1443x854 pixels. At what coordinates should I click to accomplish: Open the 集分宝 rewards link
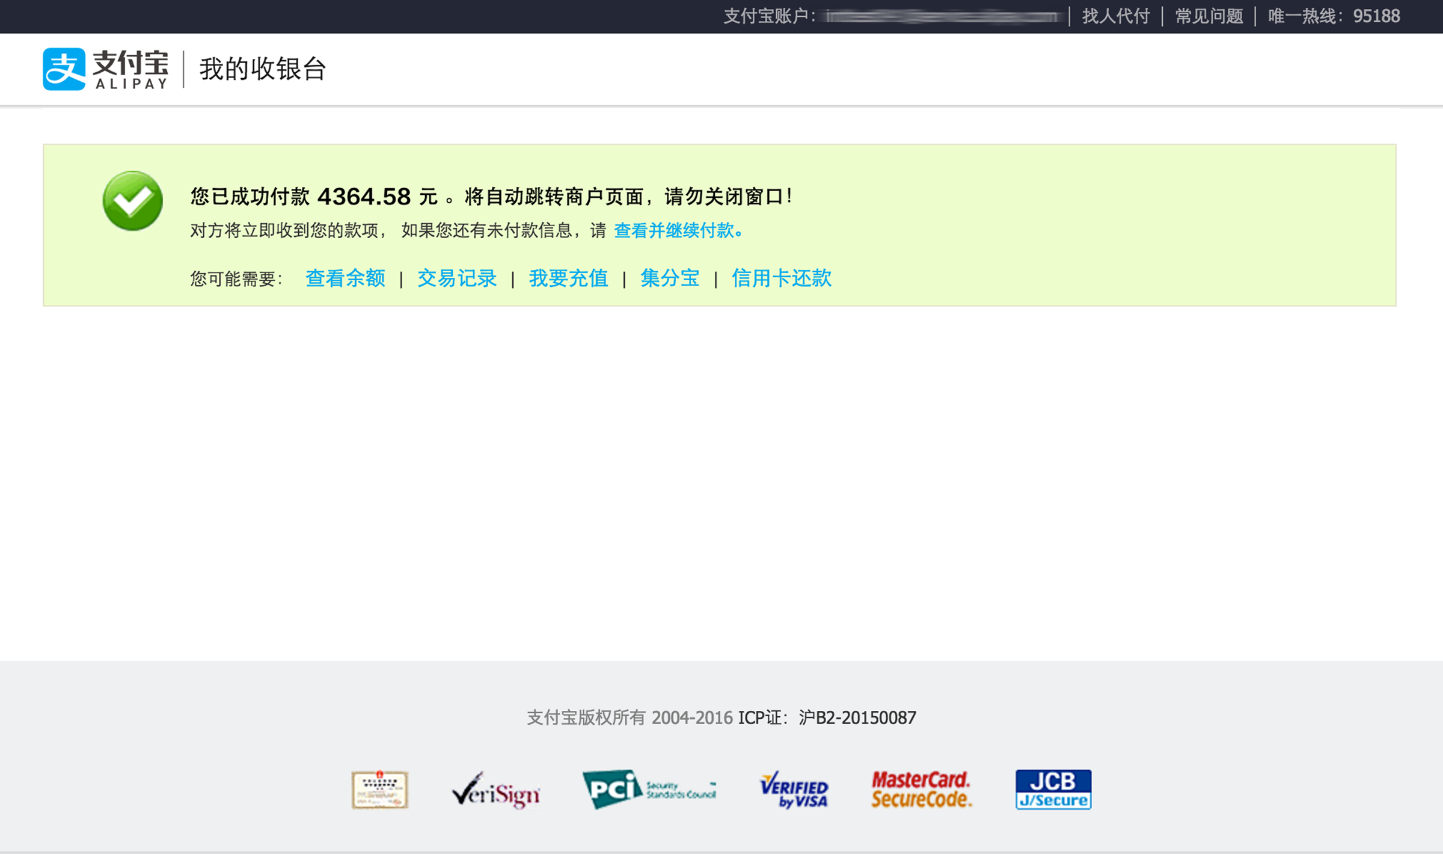point(670,278)
